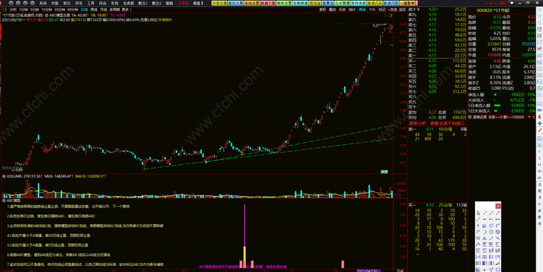Screen dimensions: 543x272
Task: Select daily 日 period in right sidebar
Action: click(540, 185)
